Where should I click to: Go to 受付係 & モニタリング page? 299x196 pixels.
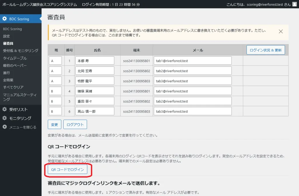point(20,51)
